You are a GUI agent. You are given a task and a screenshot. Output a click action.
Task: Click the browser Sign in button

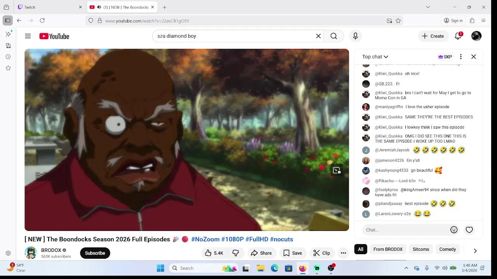tap(453, 21)
